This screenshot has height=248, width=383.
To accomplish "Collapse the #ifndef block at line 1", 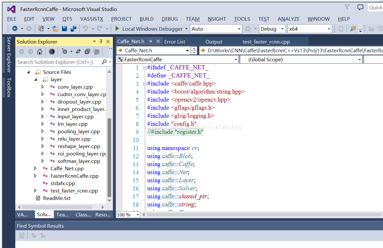I will pos(145,68).
